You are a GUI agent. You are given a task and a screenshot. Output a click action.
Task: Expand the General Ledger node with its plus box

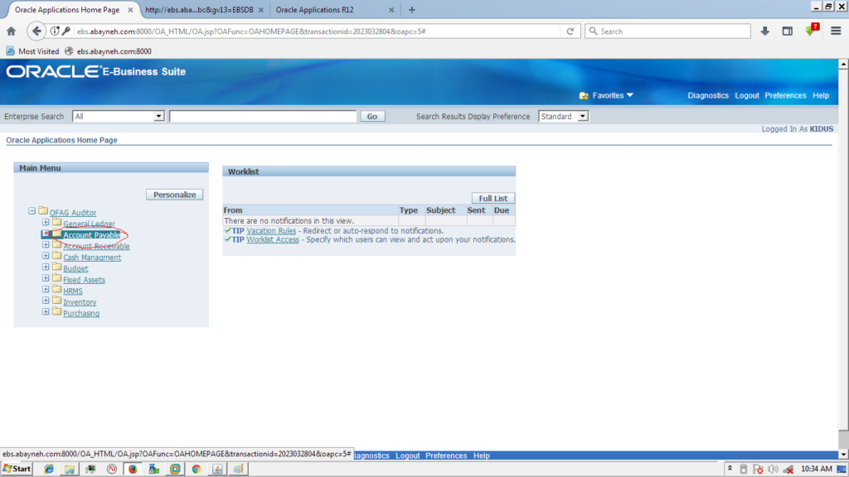pyautogui.click(x=46, y=222)
